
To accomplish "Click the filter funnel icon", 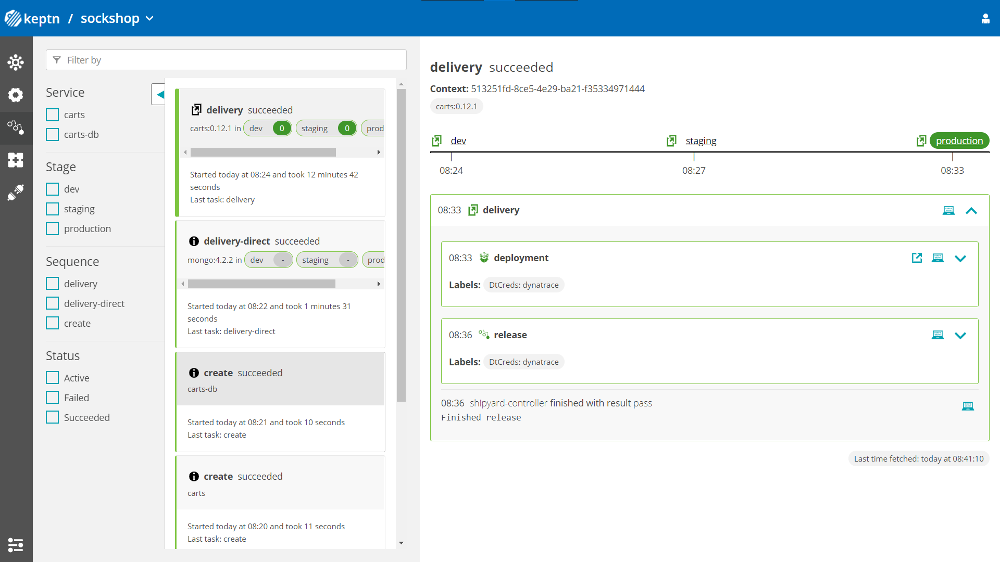I will [57, 60].
